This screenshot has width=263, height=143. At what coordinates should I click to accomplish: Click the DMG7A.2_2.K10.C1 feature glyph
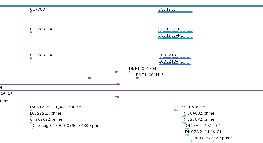[187, 129]
